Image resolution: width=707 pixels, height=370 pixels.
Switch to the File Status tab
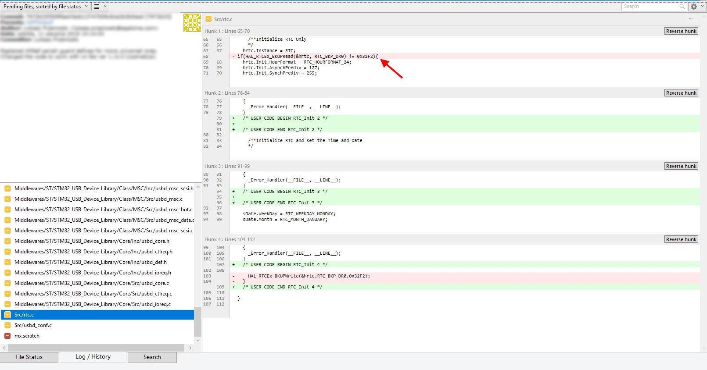(x=29, y=357)
